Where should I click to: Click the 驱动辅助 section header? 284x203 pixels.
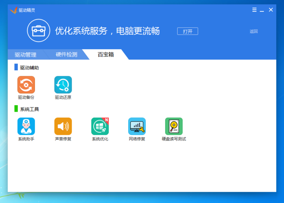pyautogui.click(x=29, y=68)
